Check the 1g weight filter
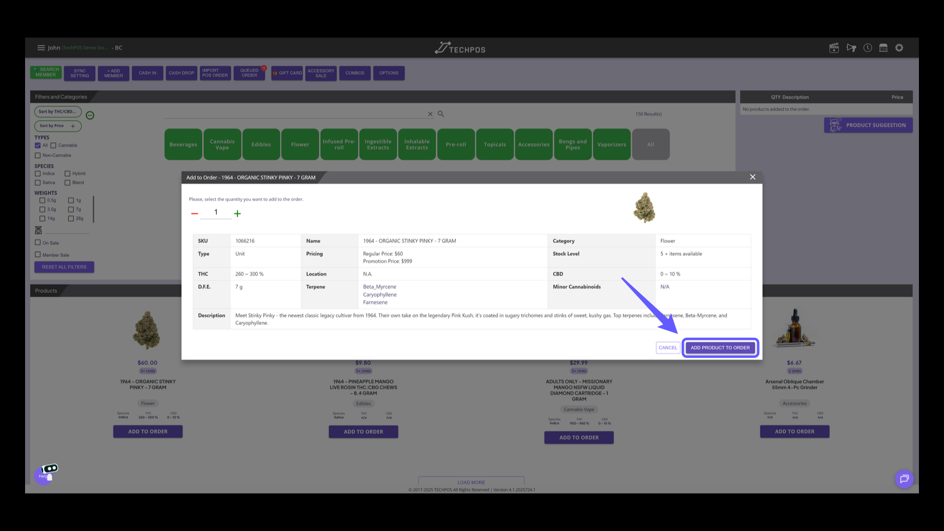 point(71,201)
